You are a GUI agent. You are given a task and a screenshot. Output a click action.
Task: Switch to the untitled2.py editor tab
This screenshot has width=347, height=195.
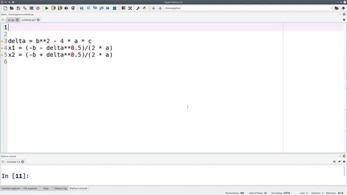click(29, 20)
